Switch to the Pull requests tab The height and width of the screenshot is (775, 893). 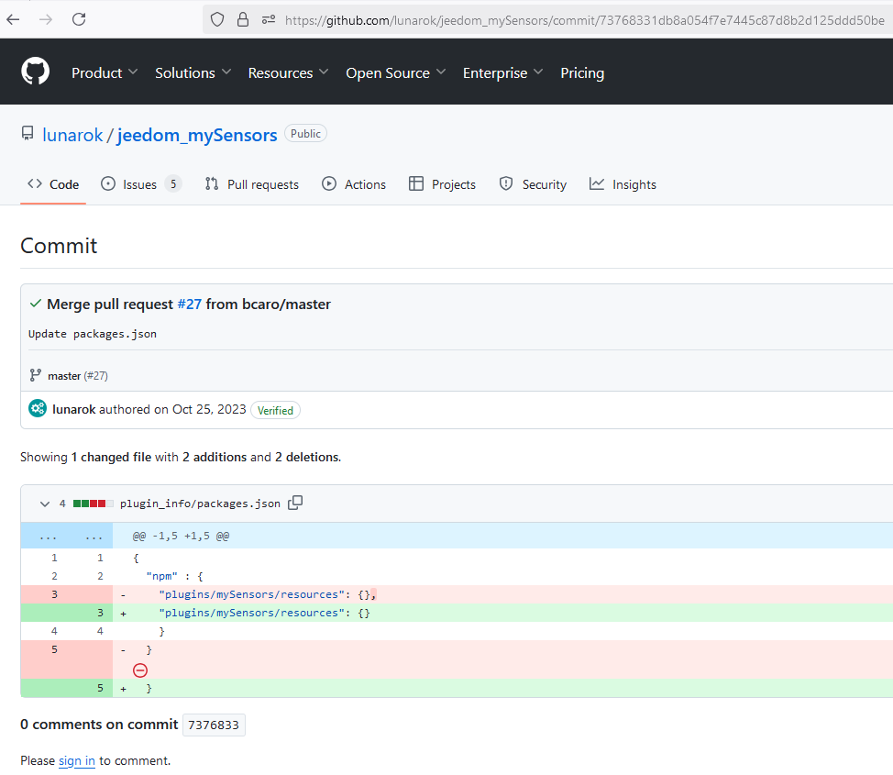[x=252, y=184]
